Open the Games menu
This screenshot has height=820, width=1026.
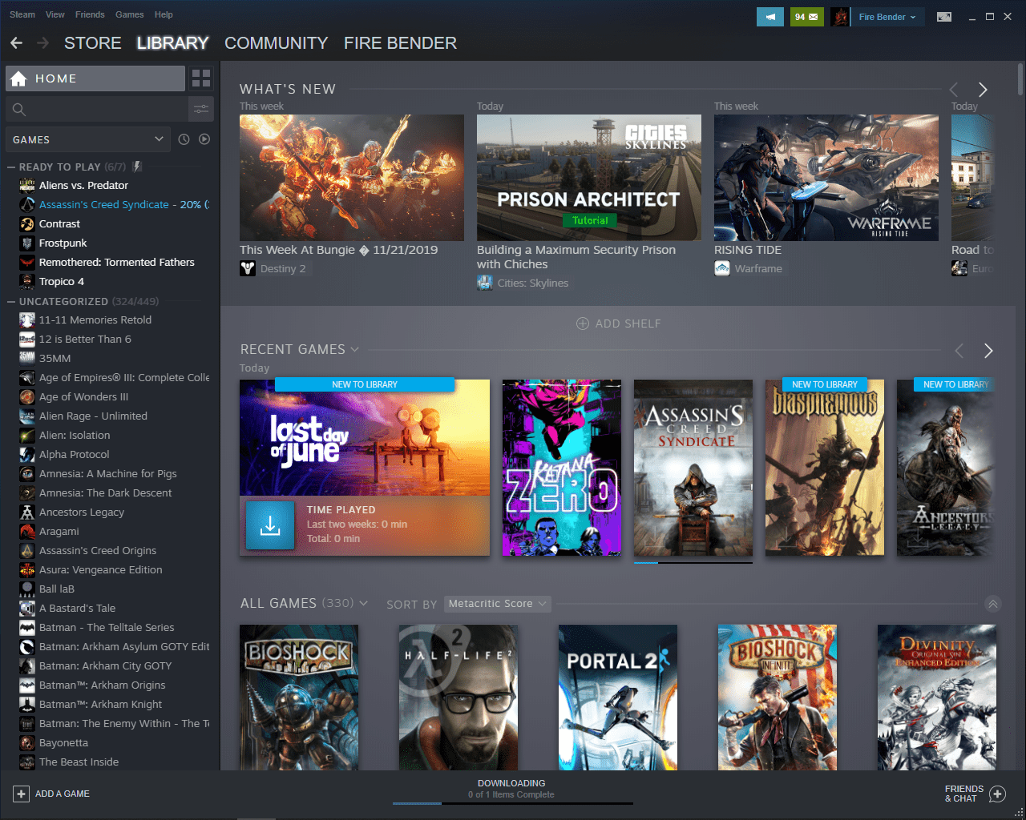pos(130,14)
